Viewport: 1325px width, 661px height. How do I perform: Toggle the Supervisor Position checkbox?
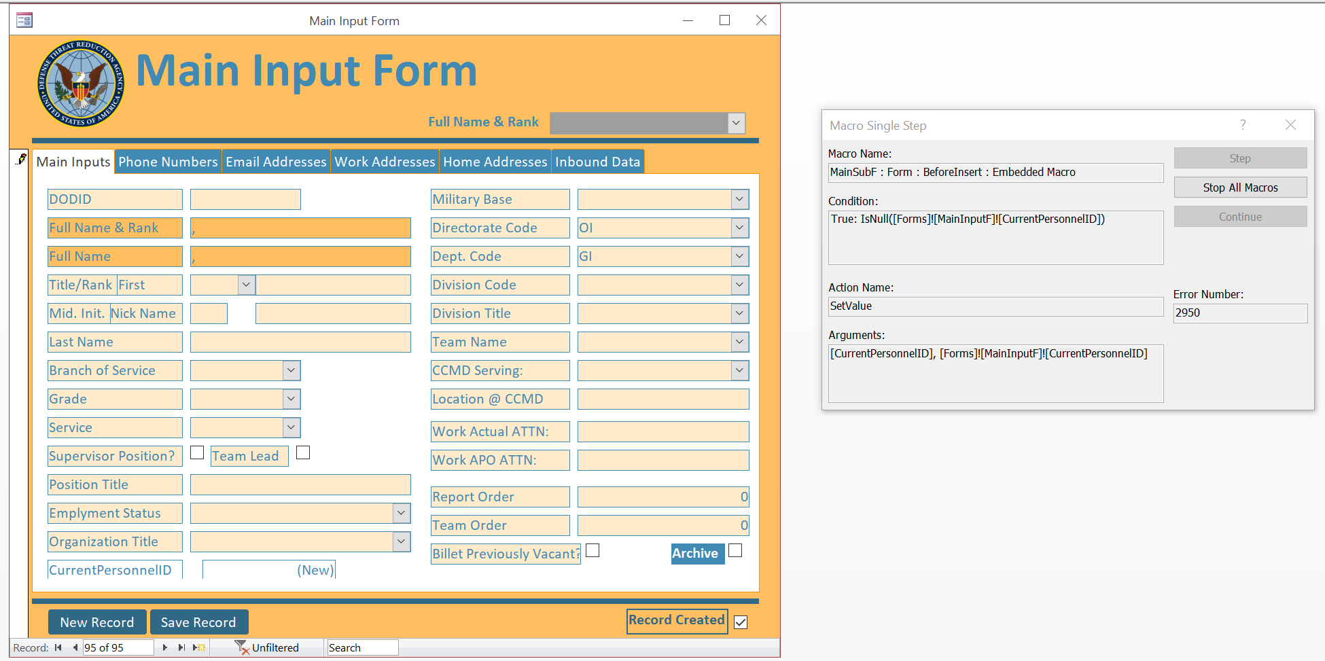pos(197,452)
